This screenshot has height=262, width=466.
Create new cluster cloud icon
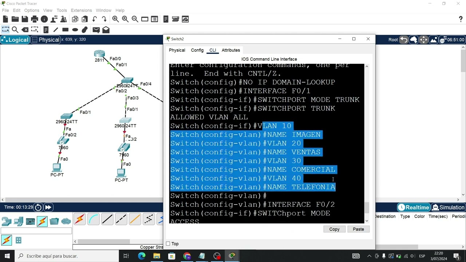pos(414,40)
